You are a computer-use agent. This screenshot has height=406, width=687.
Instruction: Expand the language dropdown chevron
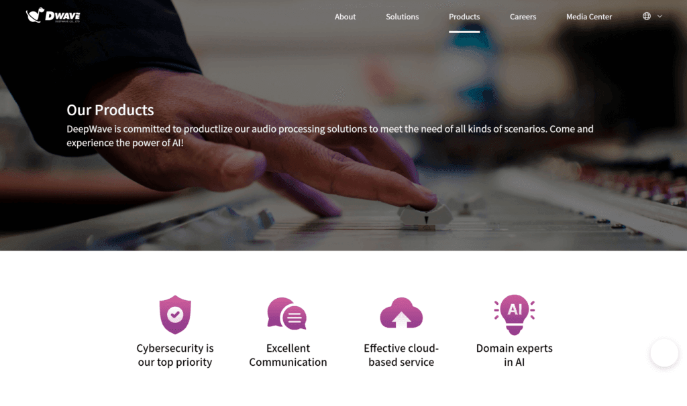click(659, 16)
